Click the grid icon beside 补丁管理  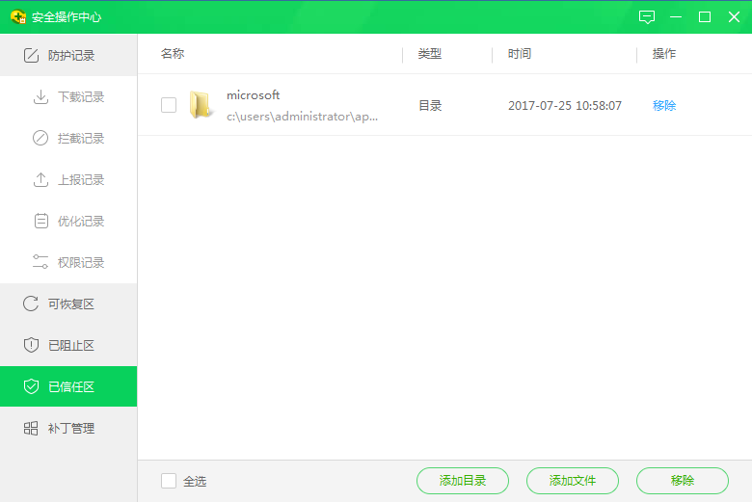[x=31, y=428]
